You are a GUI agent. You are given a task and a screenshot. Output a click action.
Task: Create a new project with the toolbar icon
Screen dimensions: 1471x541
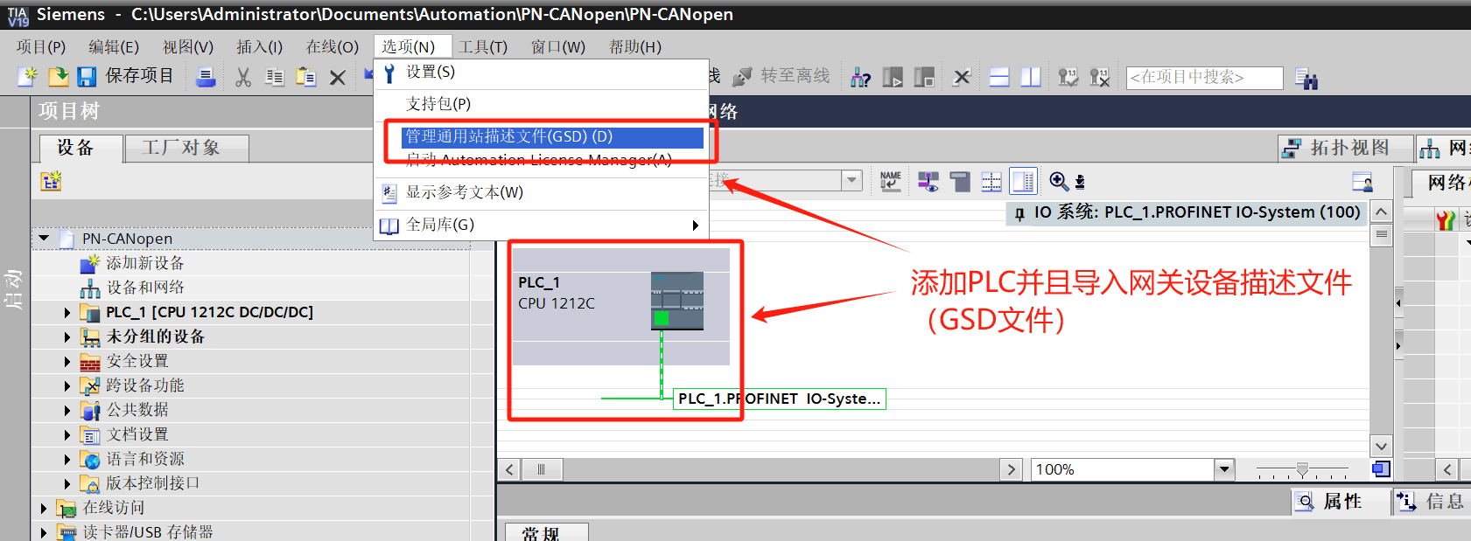29,77
